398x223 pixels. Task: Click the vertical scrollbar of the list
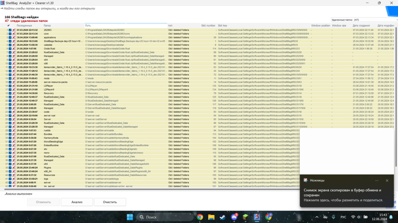396,96
